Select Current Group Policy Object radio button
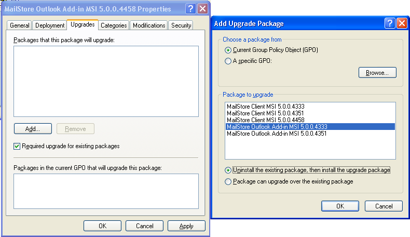Screen dimensions: 410x237 click(x=228, y=50)
